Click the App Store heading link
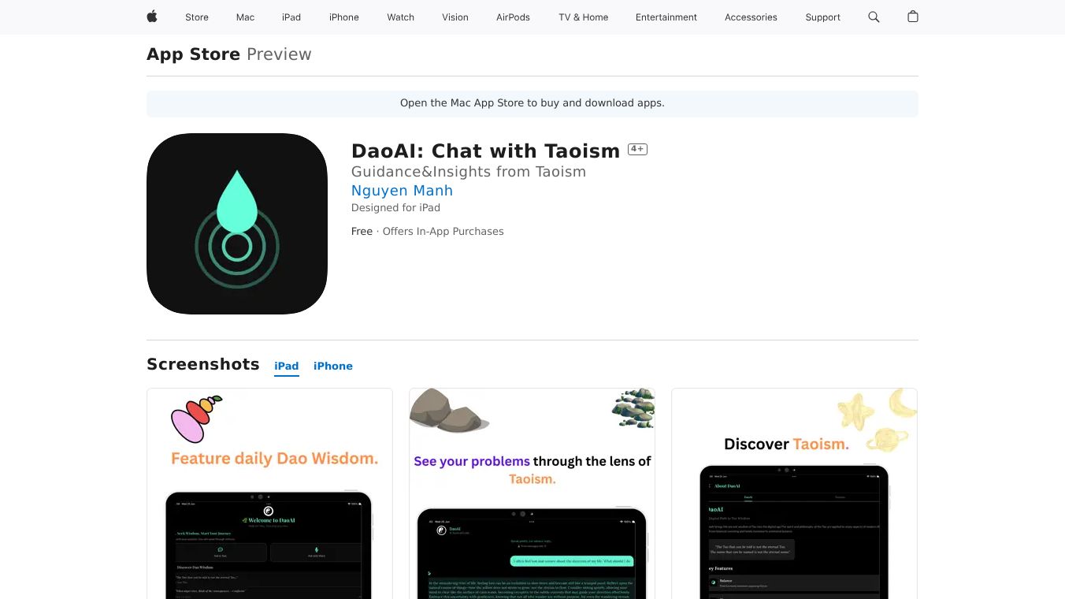The height and width of the screenshot is (599, 1065). coord(193,54)
